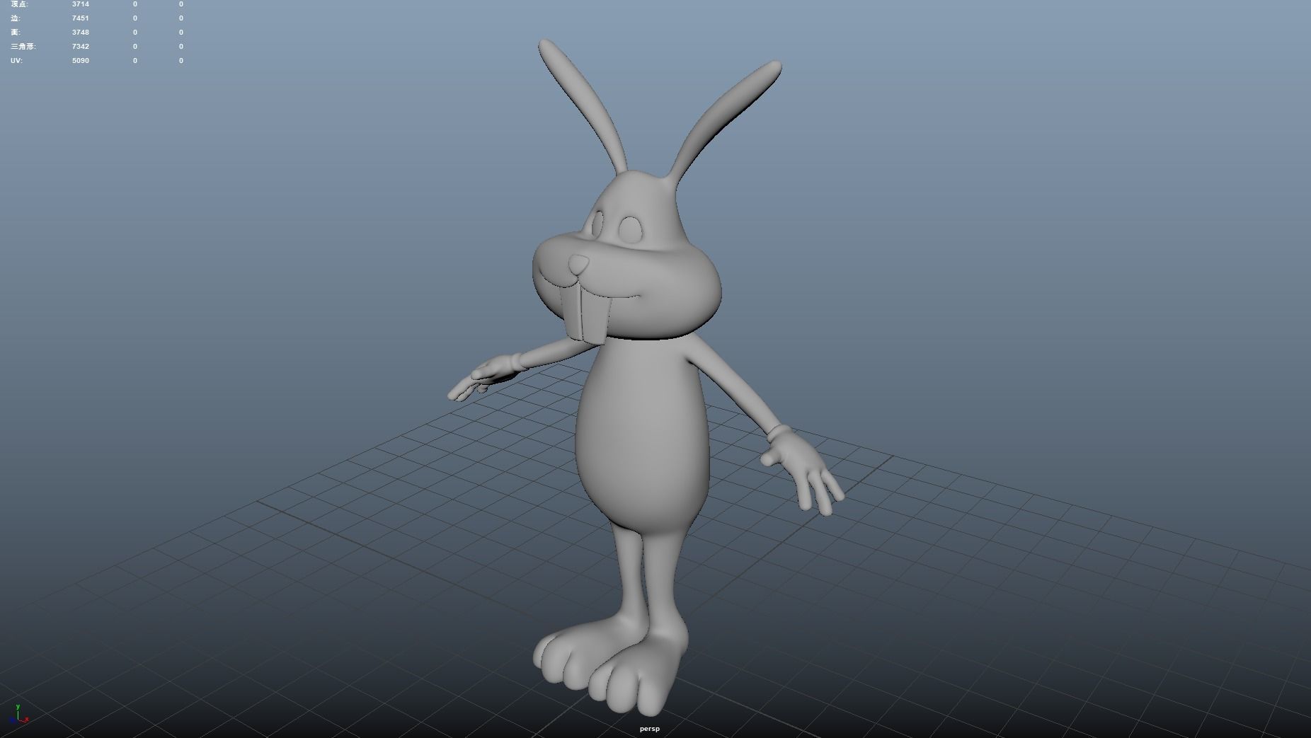Click the 'UV:' count label
Viewport: 1311px width, 738px height.
[x=16, y=61]
